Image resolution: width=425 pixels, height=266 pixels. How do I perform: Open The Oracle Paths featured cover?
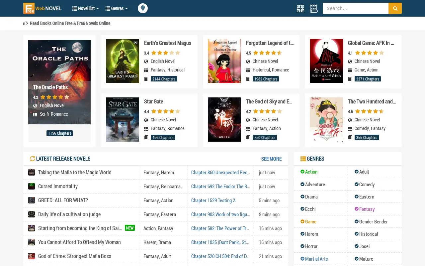coord(59,82)
